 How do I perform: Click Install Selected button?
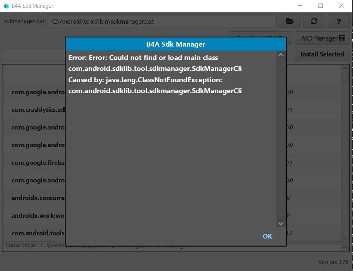[322, 54]
